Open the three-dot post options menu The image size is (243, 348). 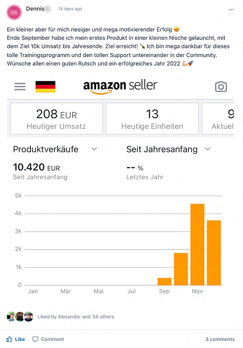(232, 10)
